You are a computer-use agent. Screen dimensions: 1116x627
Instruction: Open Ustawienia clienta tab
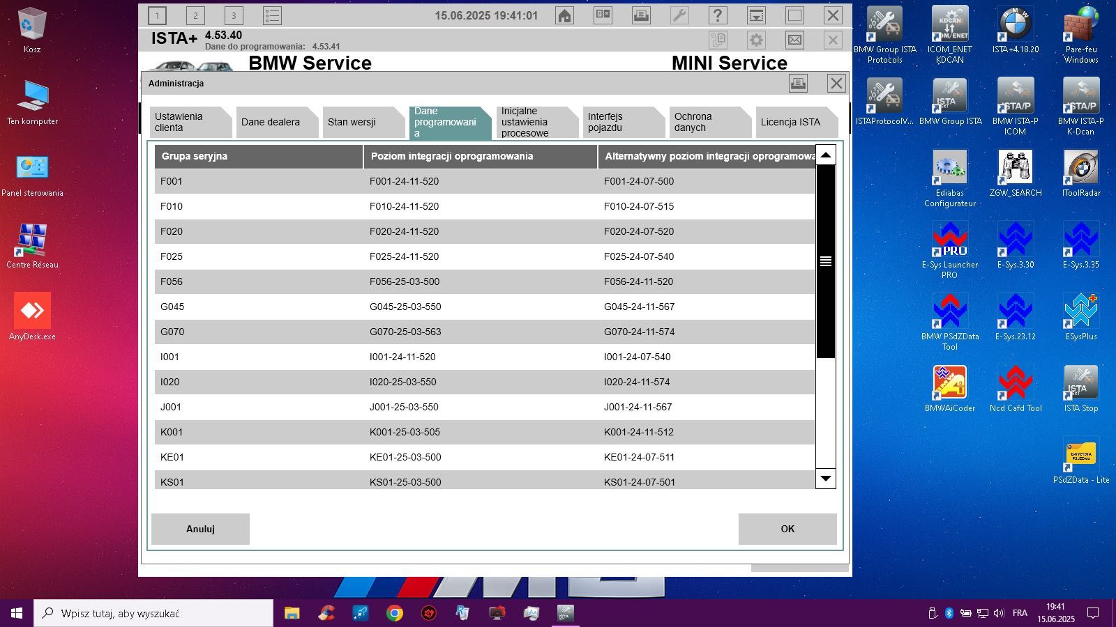click(x=190, y=122)
